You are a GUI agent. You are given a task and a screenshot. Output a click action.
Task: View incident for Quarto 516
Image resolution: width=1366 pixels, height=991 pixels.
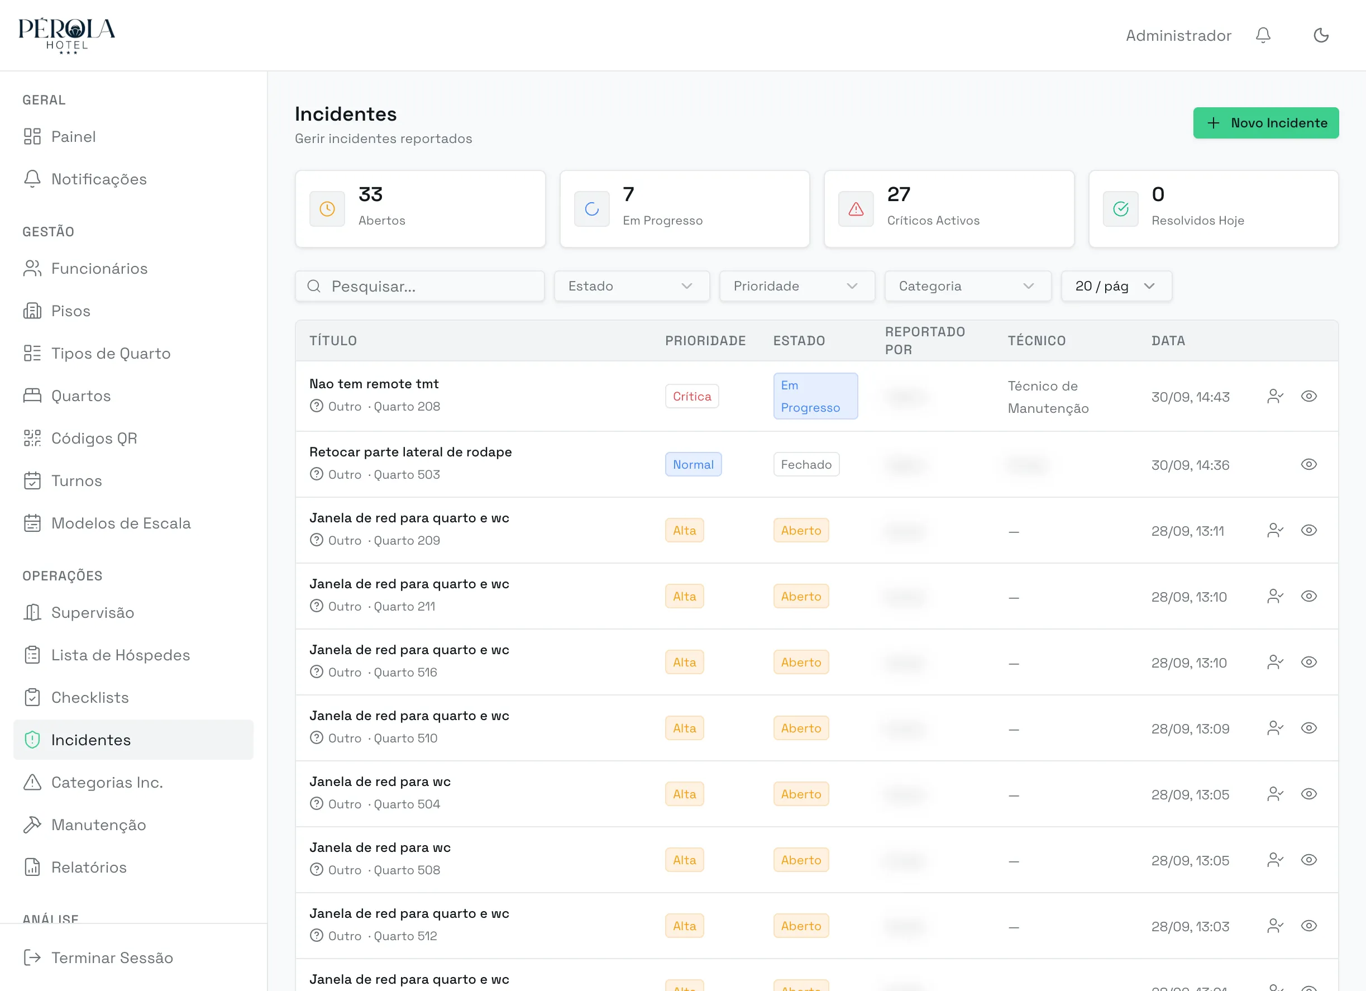click(x=1308, y=662)
